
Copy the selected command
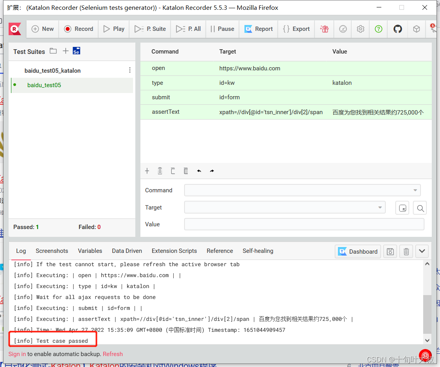[173, 171]
